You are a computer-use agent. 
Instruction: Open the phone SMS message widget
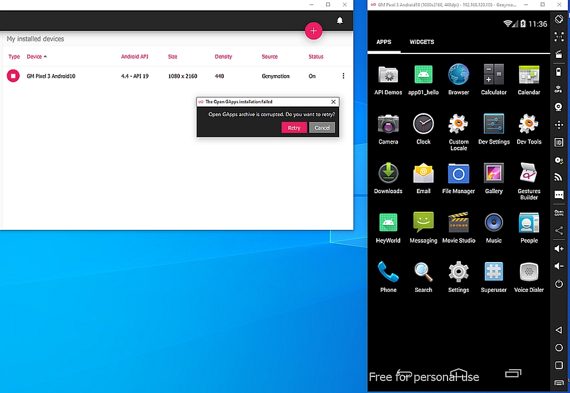point(559,195)
